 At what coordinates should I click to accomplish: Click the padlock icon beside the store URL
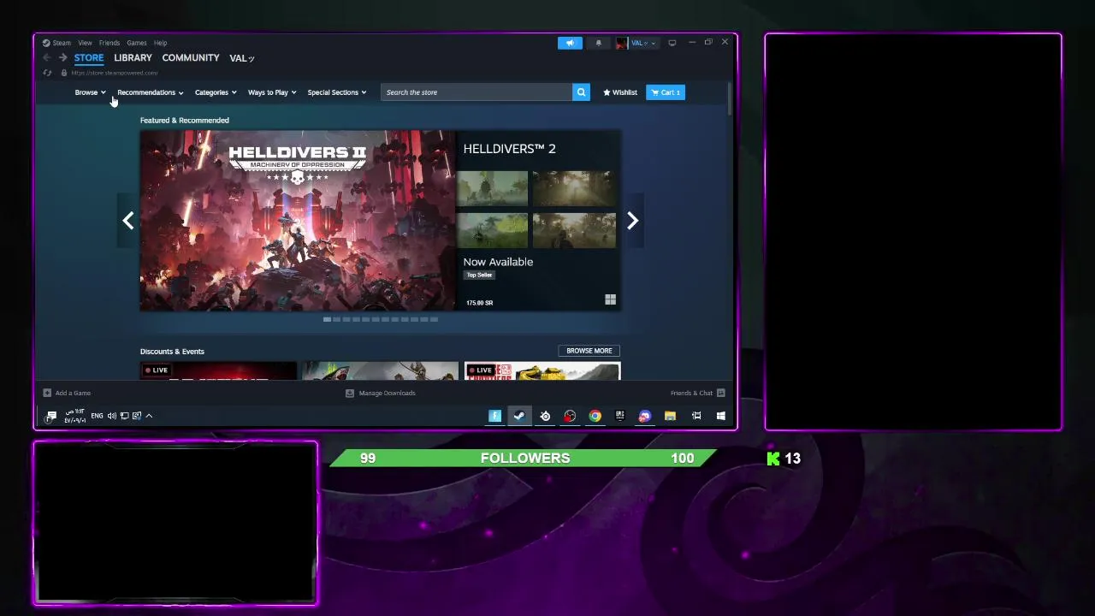coord(64,73)
